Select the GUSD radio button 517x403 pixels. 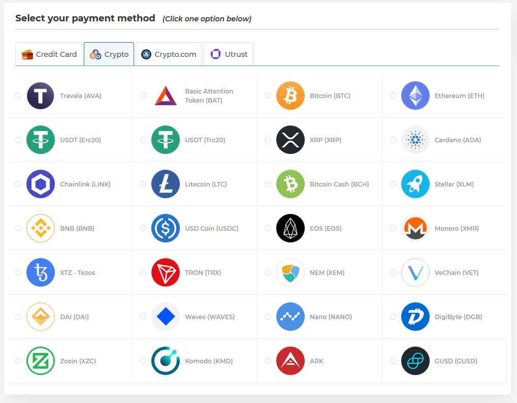[x=393, y=361]
